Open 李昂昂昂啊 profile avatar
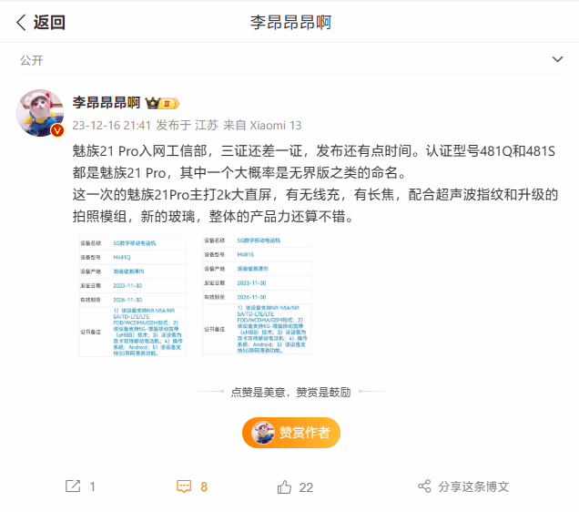Image resolution: width=579 pixels, height=512 pixels. click(x=40, y=113)
